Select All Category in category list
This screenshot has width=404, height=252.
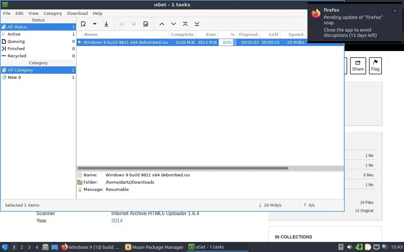(38, 70)
